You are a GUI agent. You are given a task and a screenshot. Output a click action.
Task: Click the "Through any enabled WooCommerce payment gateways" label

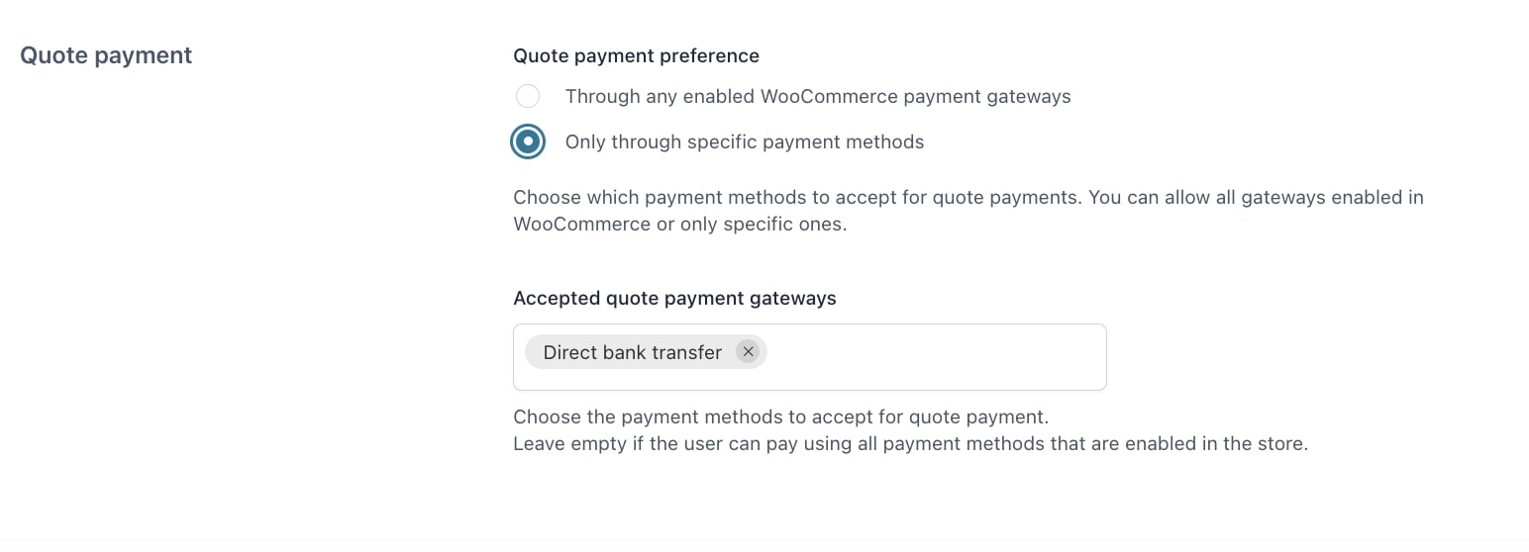point(817,96)
